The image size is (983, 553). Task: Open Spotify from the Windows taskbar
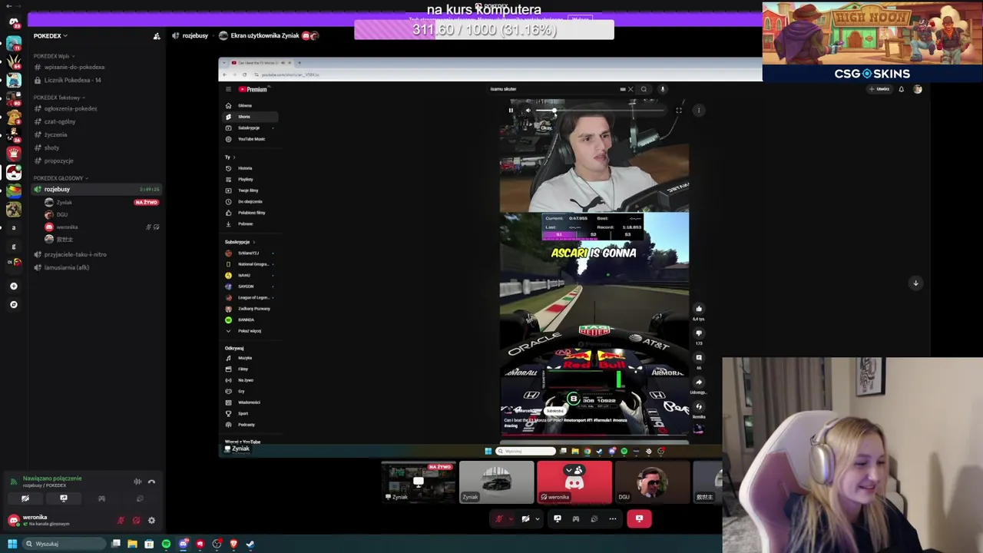[x=166, y=544]
